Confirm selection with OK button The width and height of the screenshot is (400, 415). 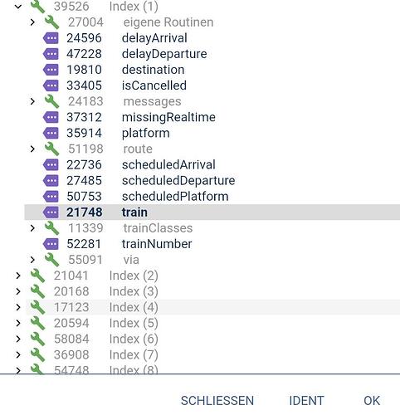click(372, 401)
